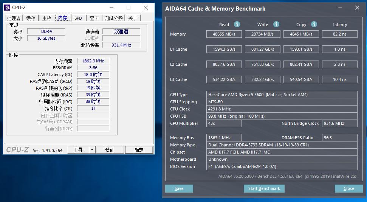Click the Motherboard Unknown field

pyautogui.click(x=282, y=159)
